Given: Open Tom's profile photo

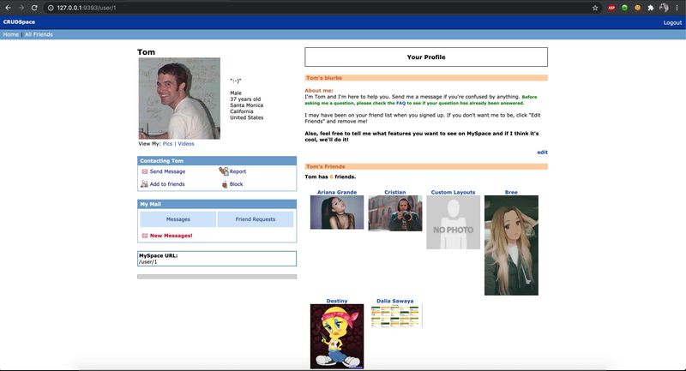Looking at the screenshot, I should click(x=179, y=99).
